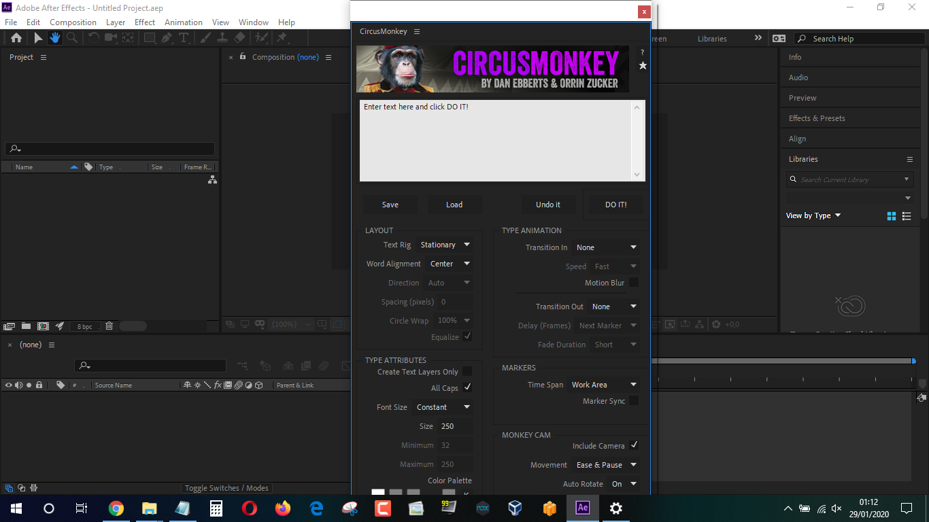Open the Transition In dropdown
The image size is (929, 522).
pyautogui.click(x=606, y=247)
